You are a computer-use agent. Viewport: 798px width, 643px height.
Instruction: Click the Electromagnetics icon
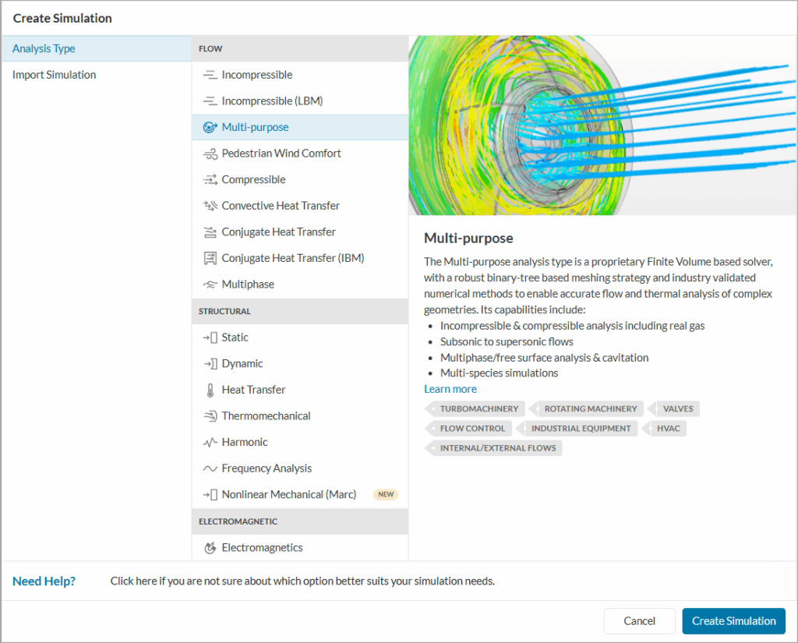tap(209, 548)
